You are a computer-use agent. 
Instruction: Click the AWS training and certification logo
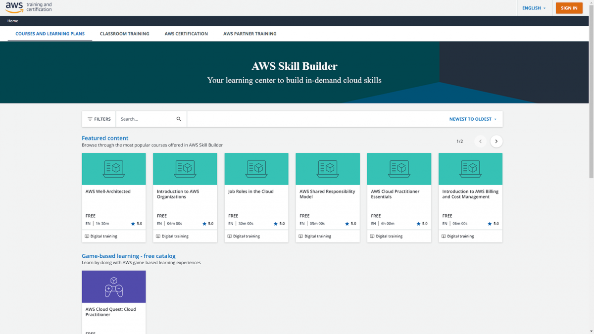(x=28, y=7)
